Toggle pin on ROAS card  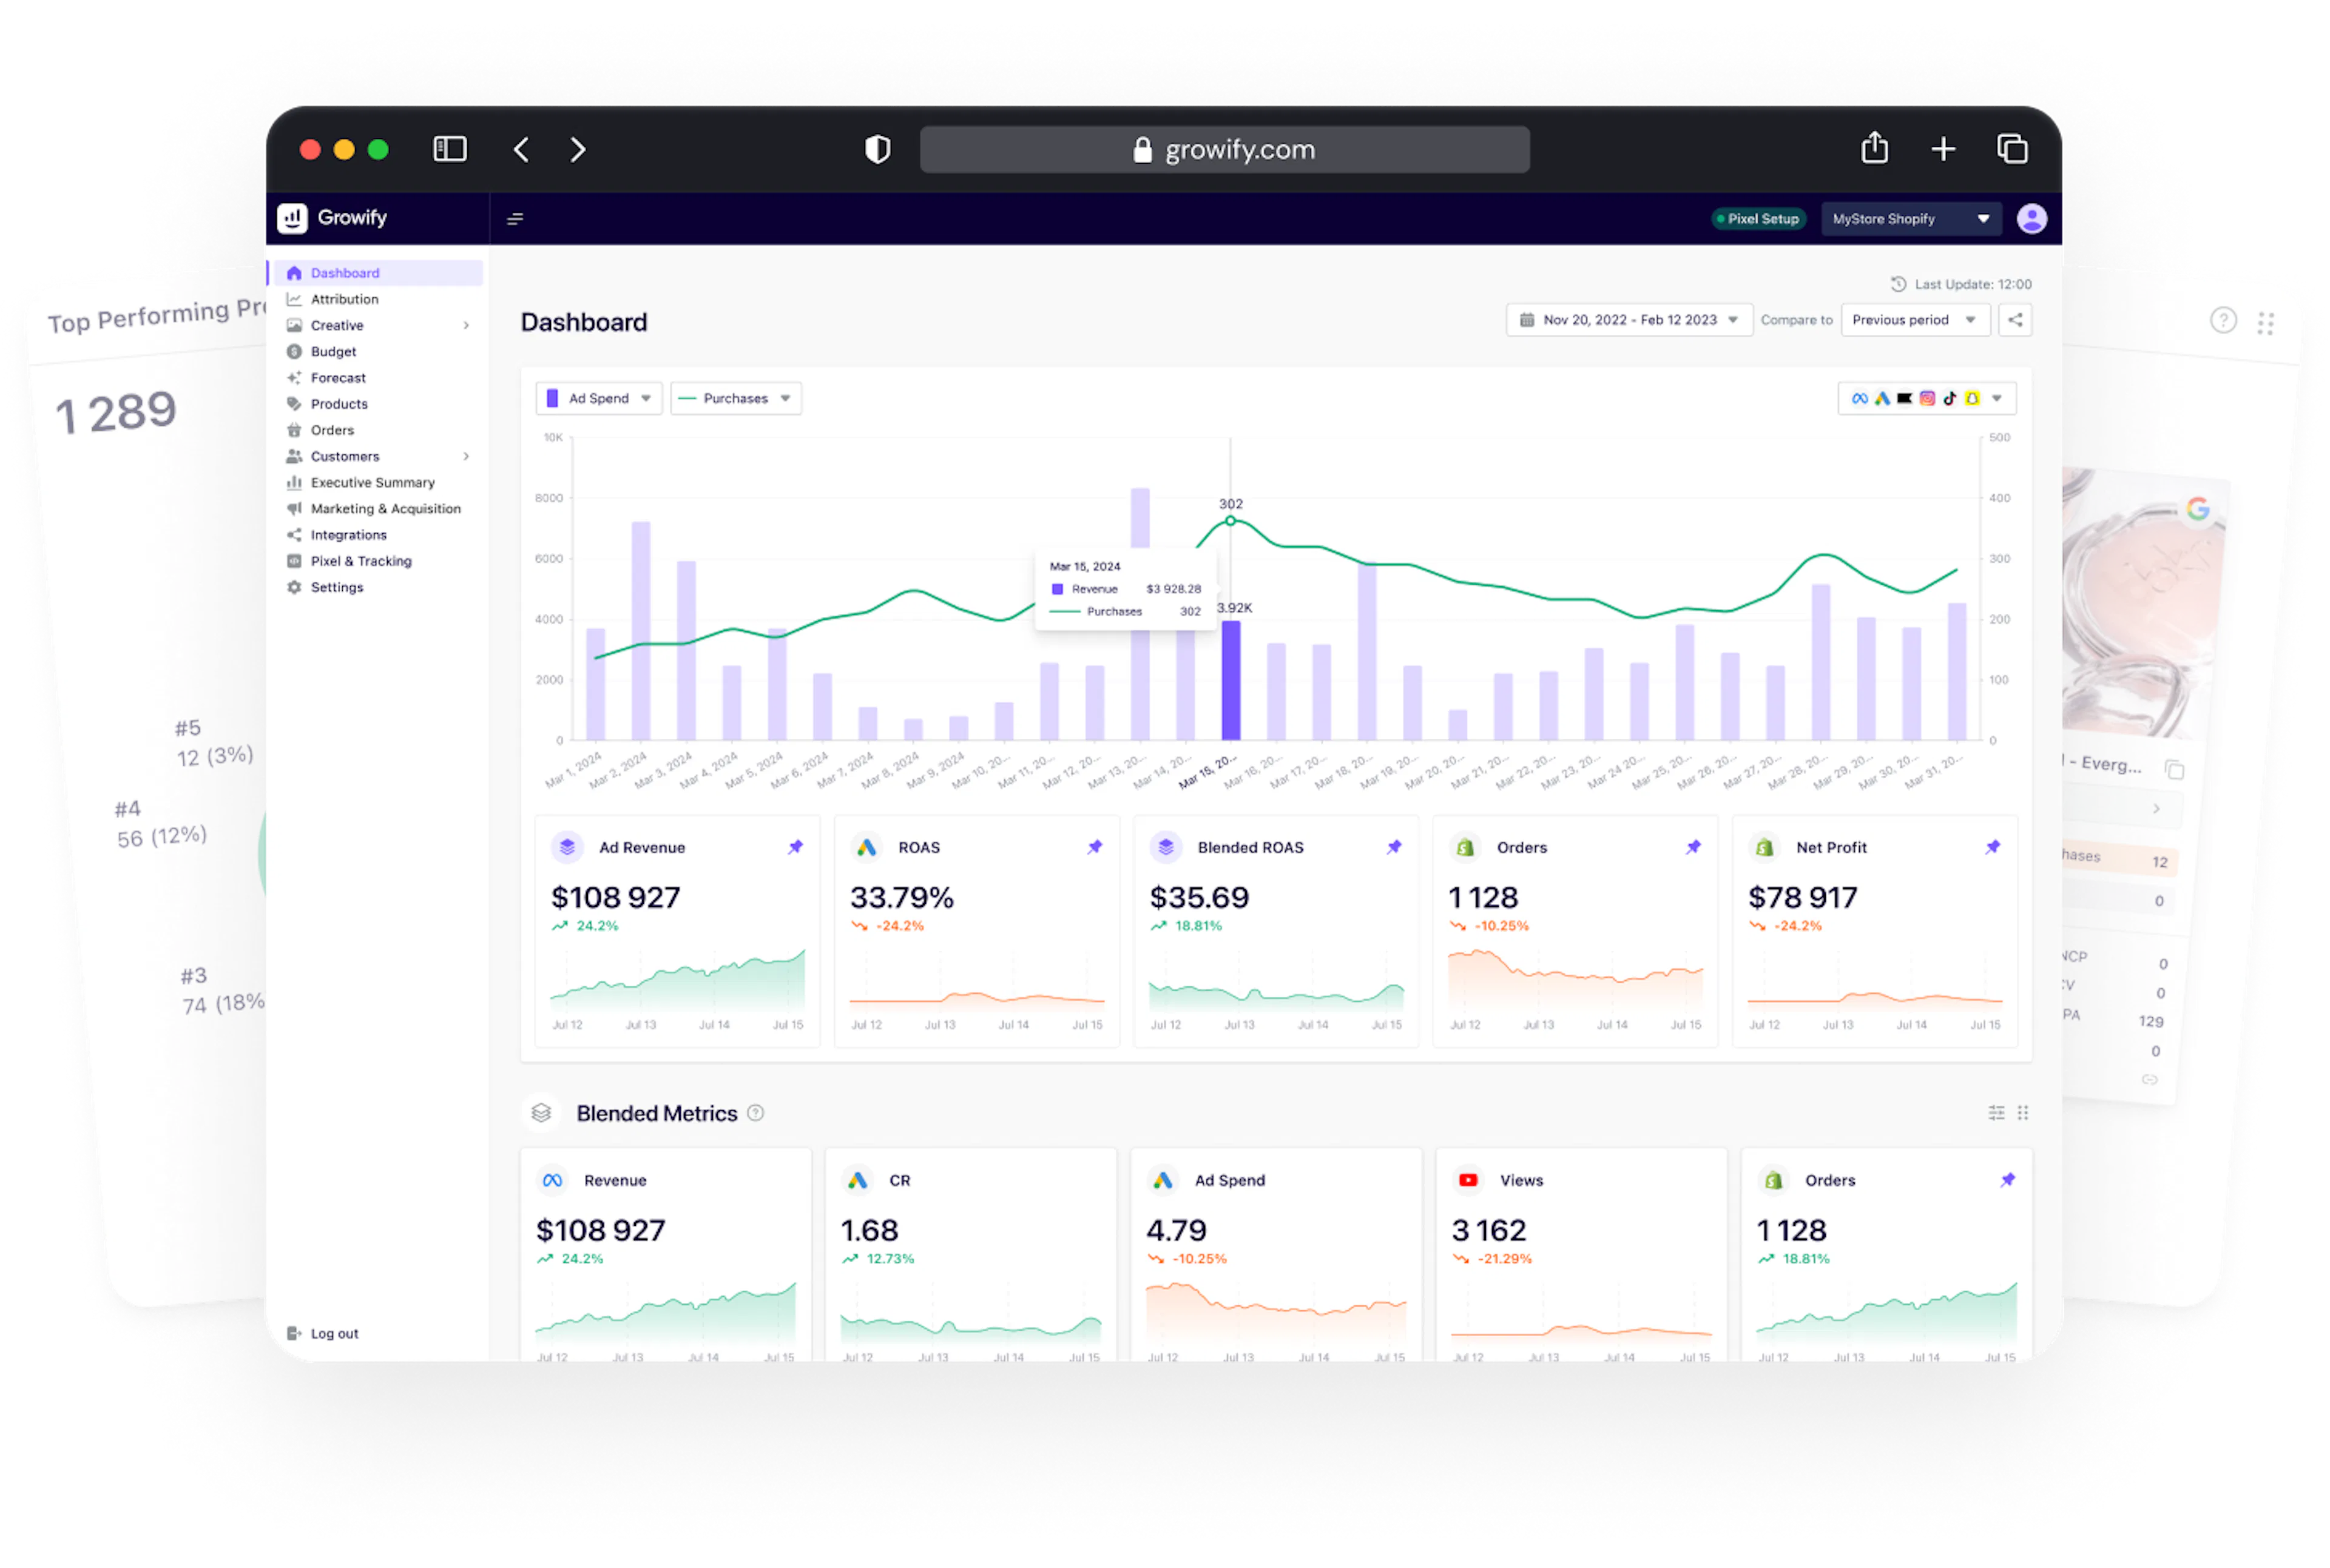tap(1095, 847)
